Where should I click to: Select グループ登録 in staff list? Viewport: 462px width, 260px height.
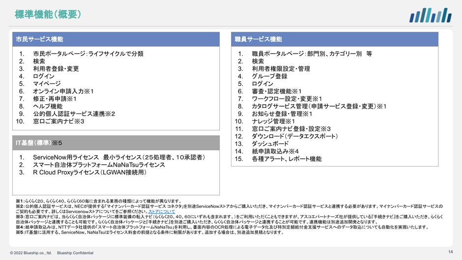pos(269,76)
